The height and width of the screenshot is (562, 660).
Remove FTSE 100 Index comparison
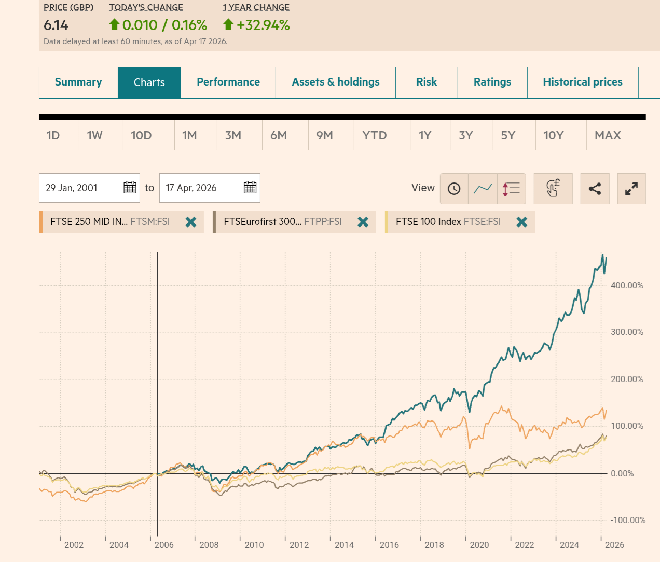[x=522, y=222]
